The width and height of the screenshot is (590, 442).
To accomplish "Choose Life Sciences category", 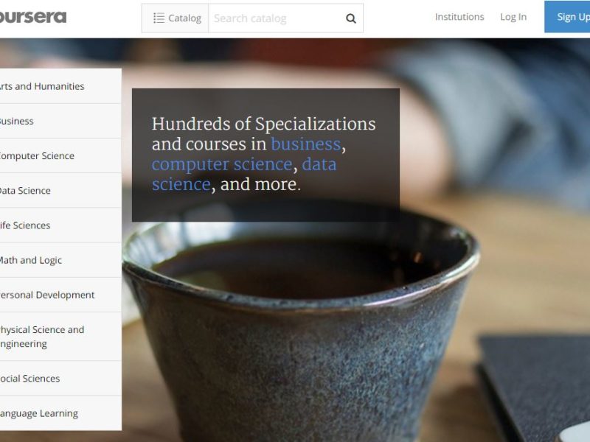I will [60, 225].
